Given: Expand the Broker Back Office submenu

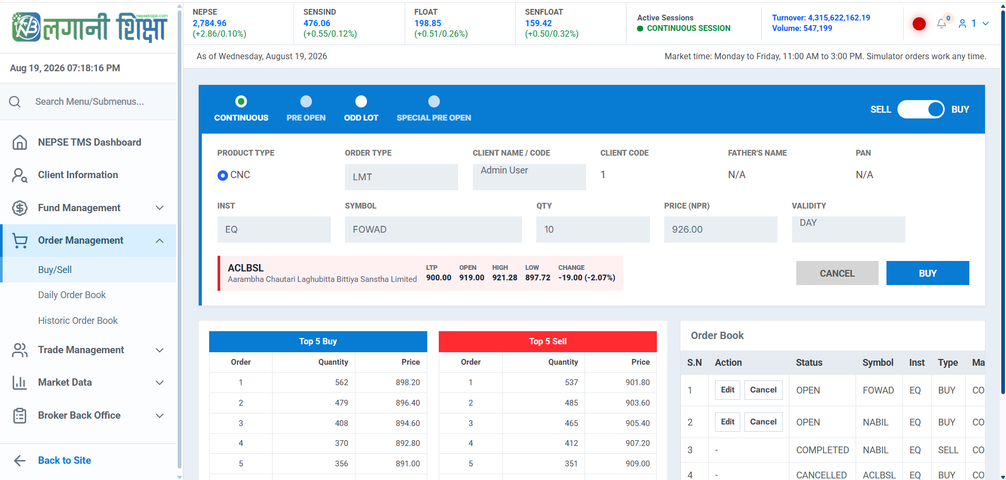Looking at the screenshot, I should coord(160,416).
